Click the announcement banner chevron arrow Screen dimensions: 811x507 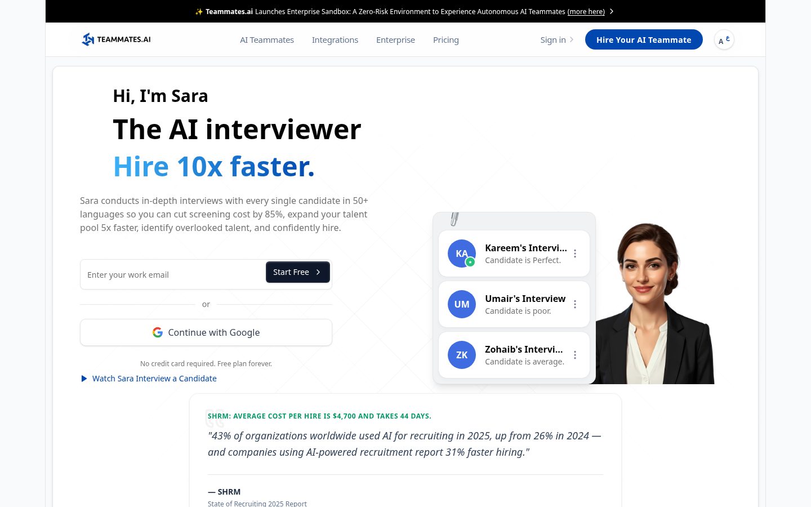(x=612, y=11)
